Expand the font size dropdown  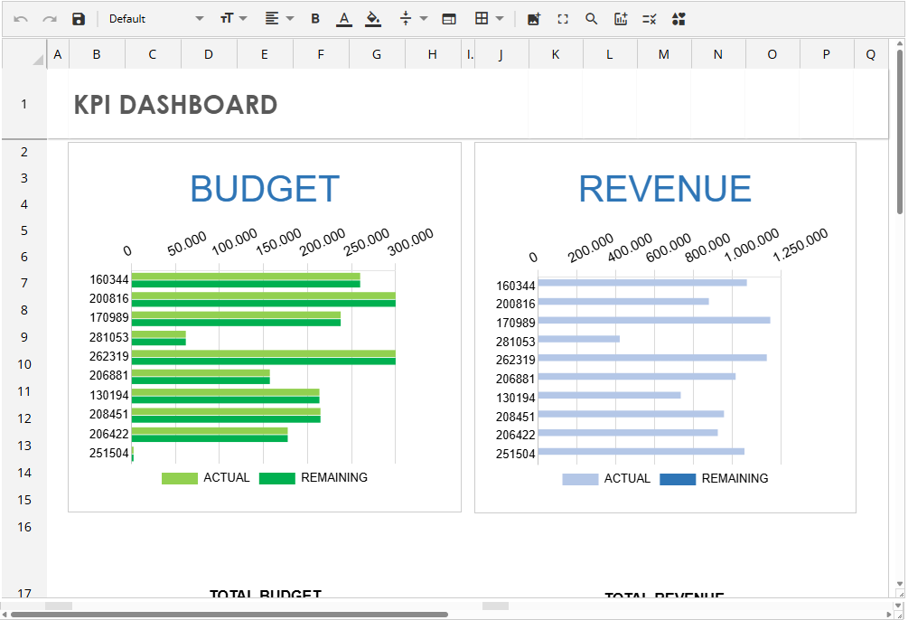point(233,19)
